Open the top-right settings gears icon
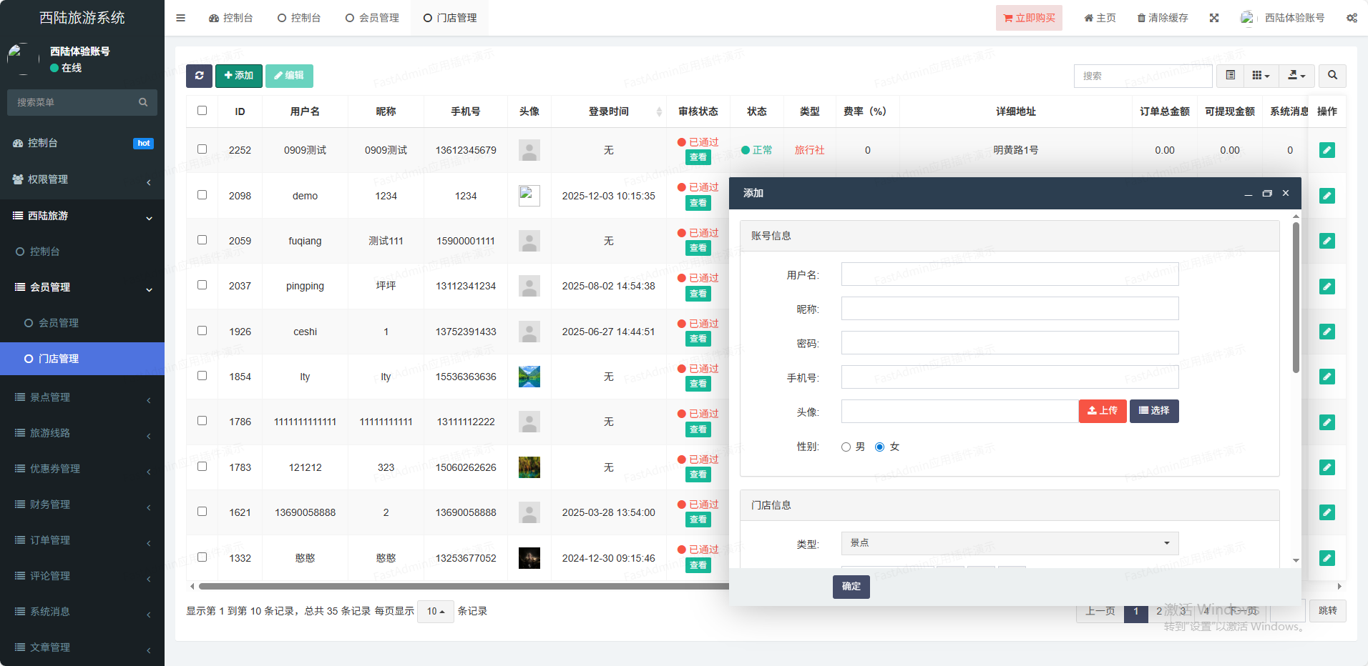The image size is (1368, 666). tap(1352, 18)
